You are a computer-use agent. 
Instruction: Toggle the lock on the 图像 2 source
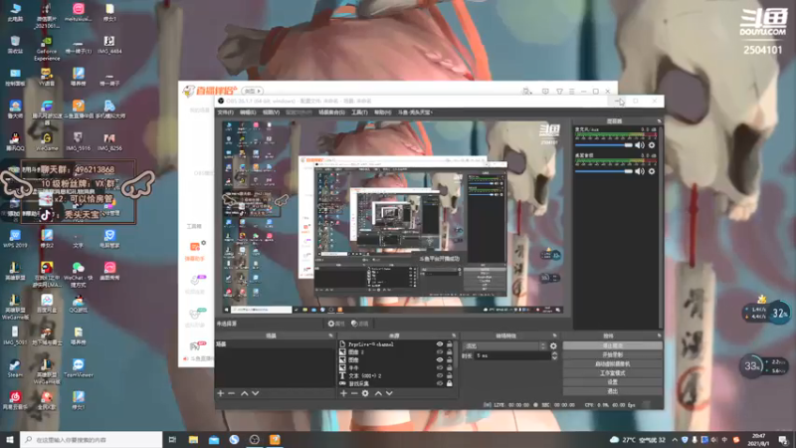(x=450, y=352)
